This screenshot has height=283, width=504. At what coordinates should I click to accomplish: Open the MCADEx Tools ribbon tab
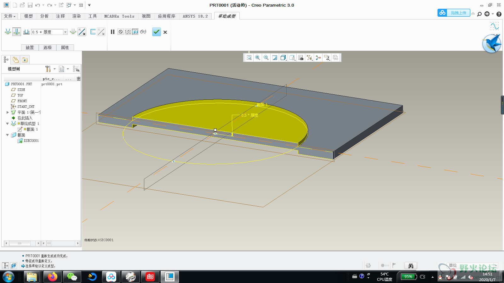coord(119,16)
